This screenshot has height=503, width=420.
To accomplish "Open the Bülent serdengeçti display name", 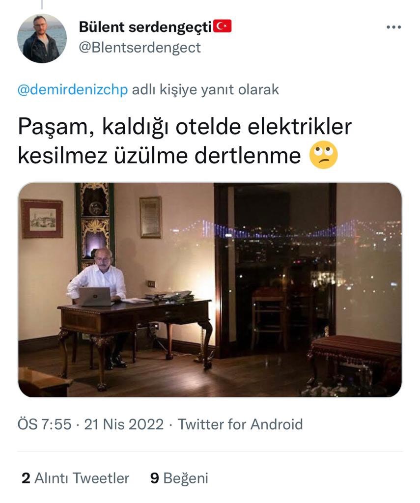I will click(145, 27).
